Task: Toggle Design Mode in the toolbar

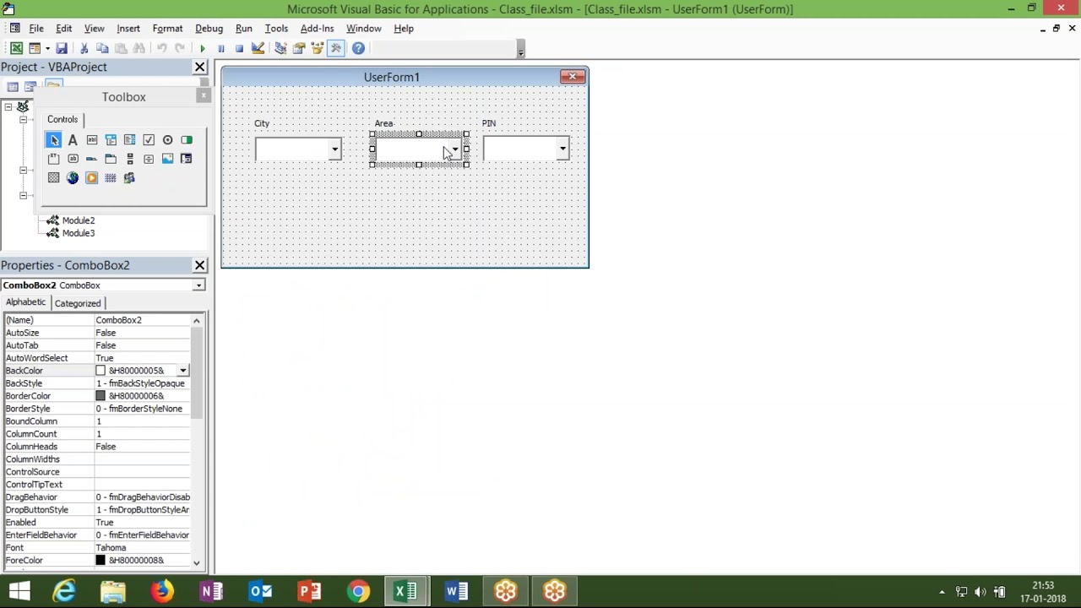Action: pos(258,48)
